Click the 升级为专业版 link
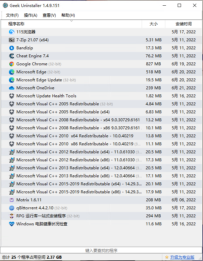 pos(182,257)
